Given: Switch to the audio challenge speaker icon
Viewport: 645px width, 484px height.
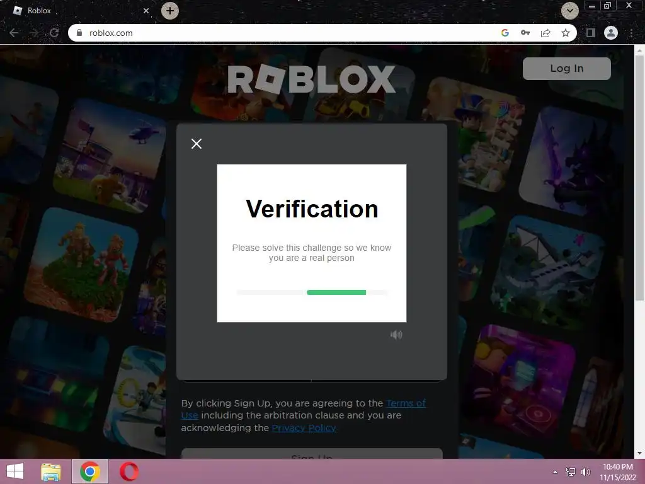Looking at the screenshot, I should click(396, 335).
